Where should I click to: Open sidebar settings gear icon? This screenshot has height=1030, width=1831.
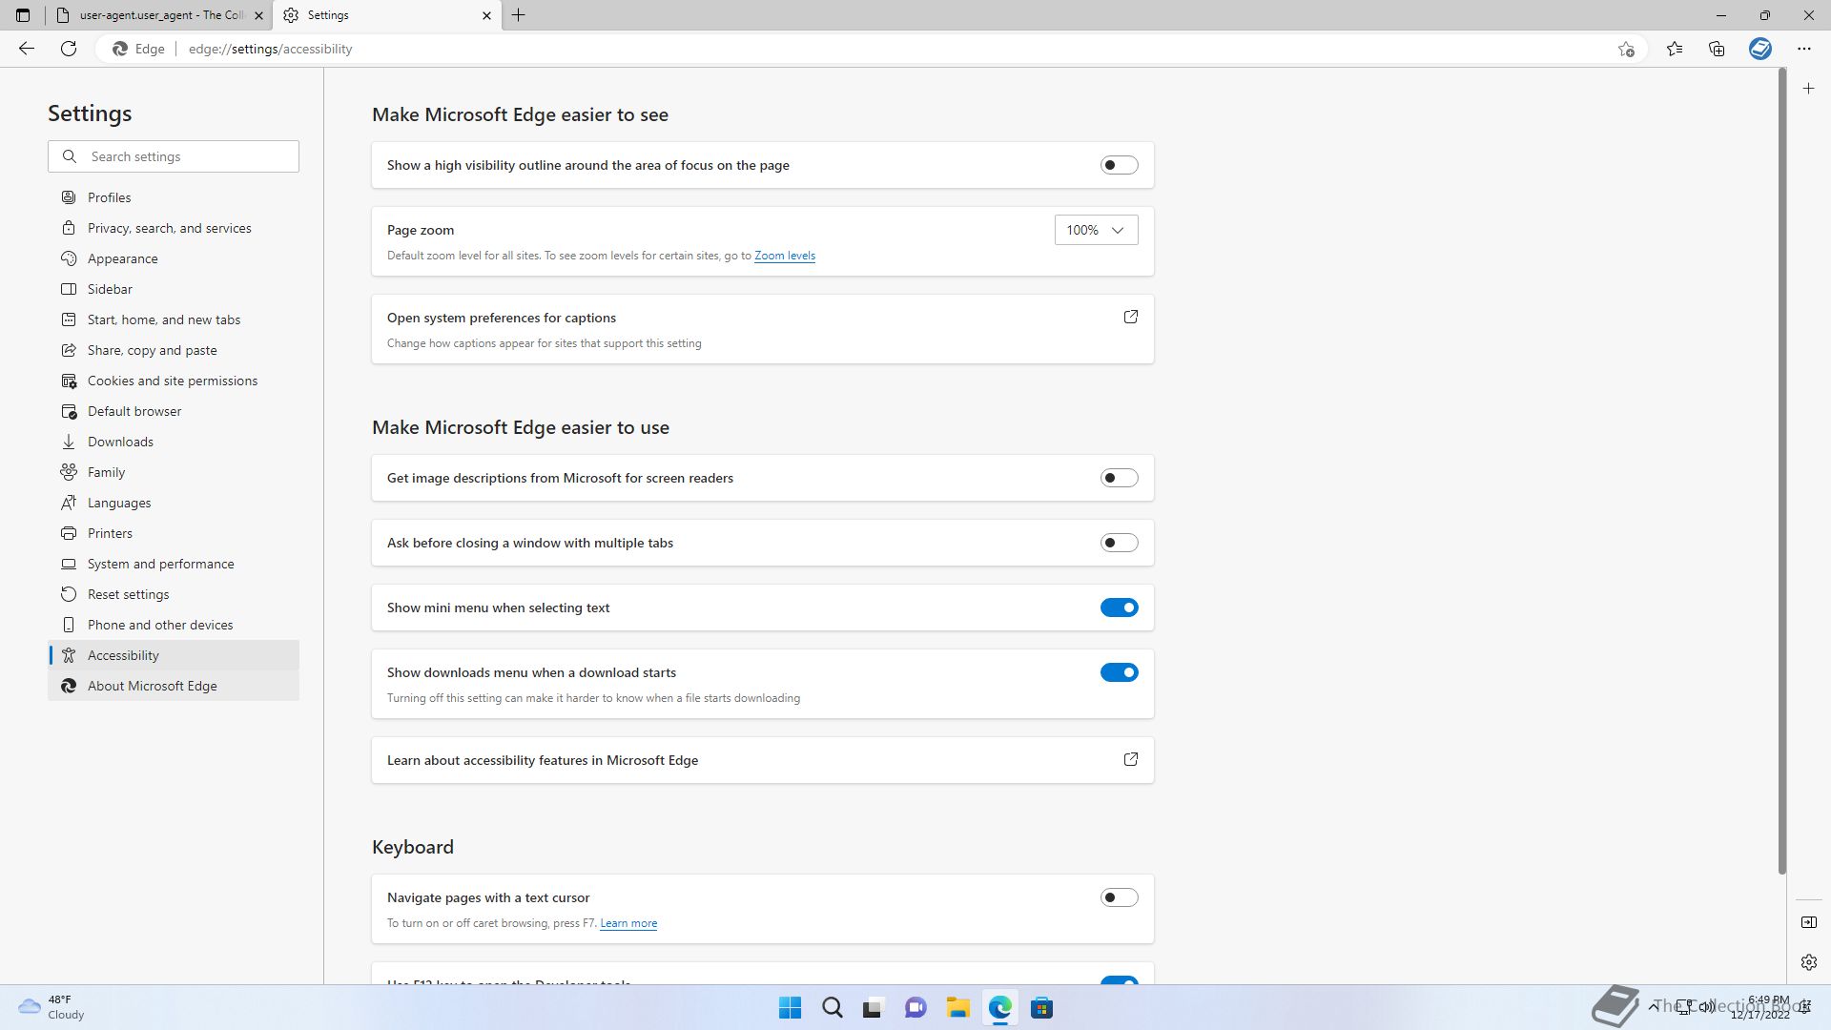click(1809, 962)
